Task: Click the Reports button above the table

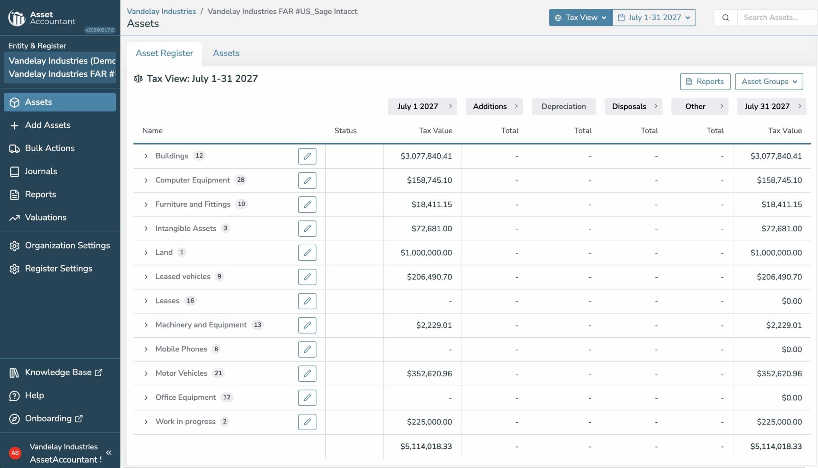Action: (705, 82)
